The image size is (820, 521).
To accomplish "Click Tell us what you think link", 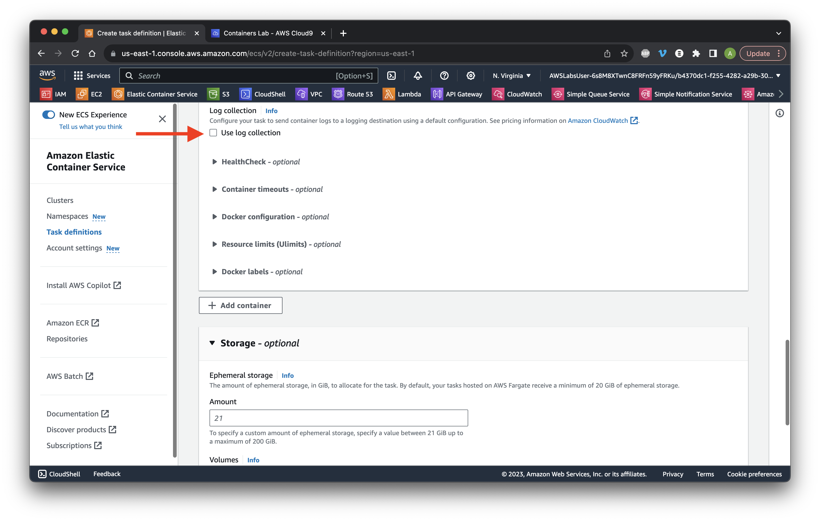I will pyautogui.click(x=90, y=127).
